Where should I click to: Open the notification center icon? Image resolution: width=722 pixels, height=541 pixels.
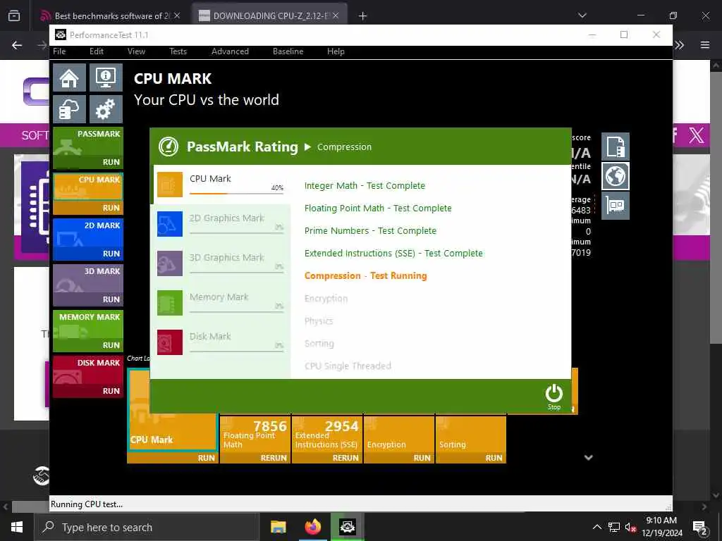[699, 528]
